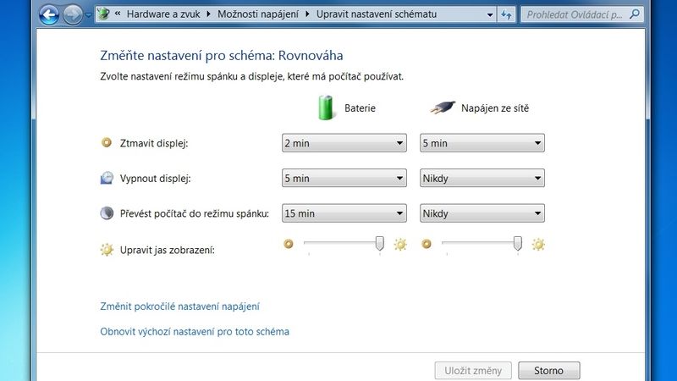Screen dimensions: 677x381
Task: Click Obnovit výchozí nastavení pro toto schéma
Action: tap(195, 332)
